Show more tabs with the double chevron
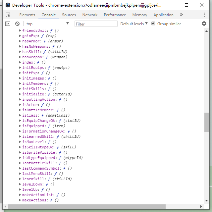This screenshot has height=212, width=212. click(x=181, y=15)
